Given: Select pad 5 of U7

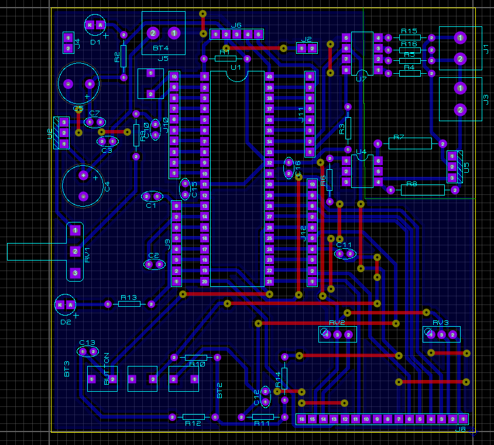Looking at the screenshot, I should point(346,38).
